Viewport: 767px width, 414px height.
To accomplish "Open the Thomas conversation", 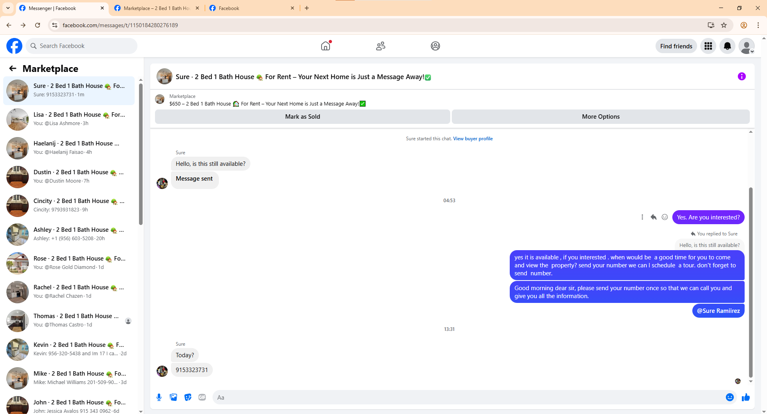I will coord(69,320).
